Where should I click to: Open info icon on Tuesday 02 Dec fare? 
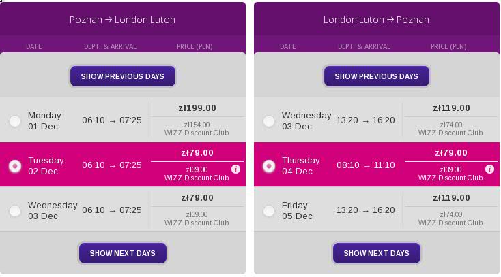tap(235, 169)
